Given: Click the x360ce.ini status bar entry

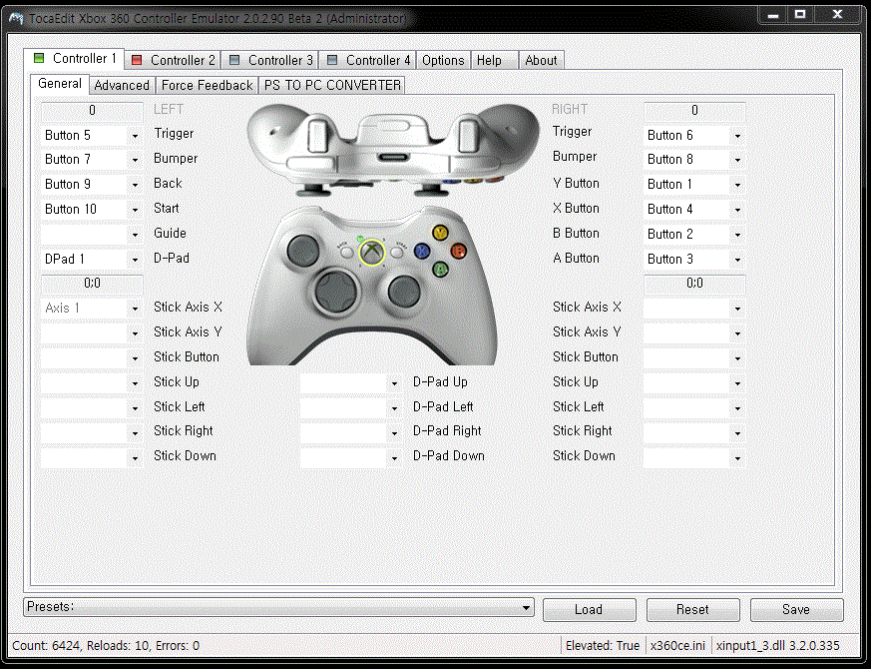Looking at the screenshot, I should (x=677, y=646).
